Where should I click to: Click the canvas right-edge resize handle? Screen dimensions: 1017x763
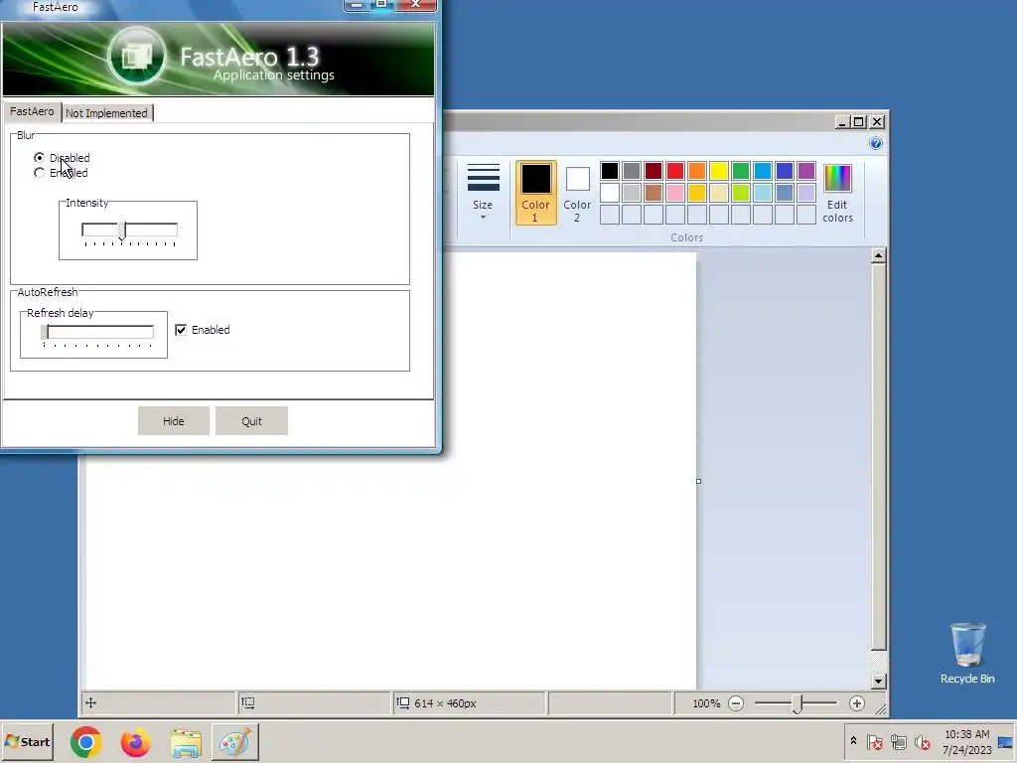tap(698, 482)
